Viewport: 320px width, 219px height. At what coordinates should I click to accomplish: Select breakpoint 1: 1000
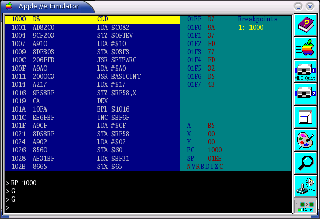tap(251, 28)
